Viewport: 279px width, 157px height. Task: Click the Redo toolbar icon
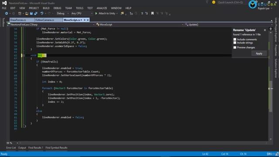(x=49, y=14)
